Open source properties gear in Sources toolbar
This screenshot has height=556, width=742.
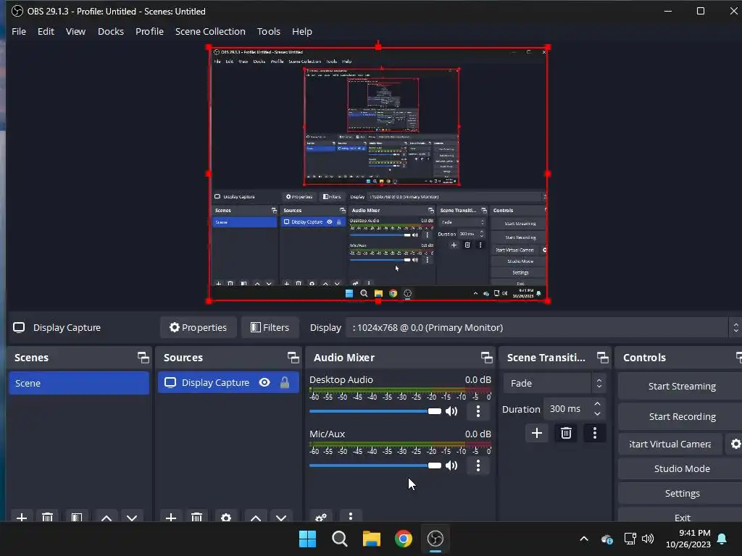[x=226, y=517]
